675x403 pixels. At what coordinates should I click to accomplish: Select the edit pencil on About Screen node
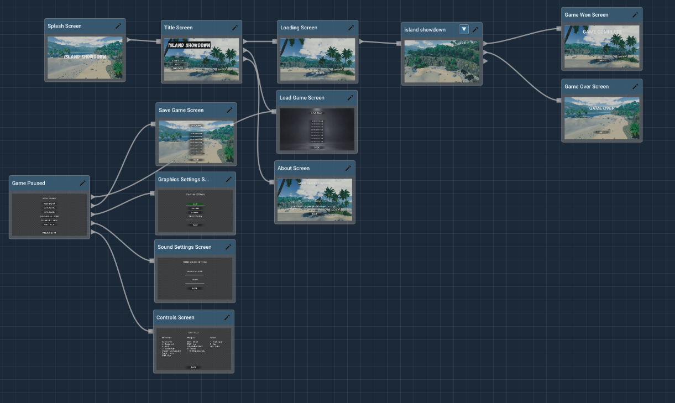point(348,168)
